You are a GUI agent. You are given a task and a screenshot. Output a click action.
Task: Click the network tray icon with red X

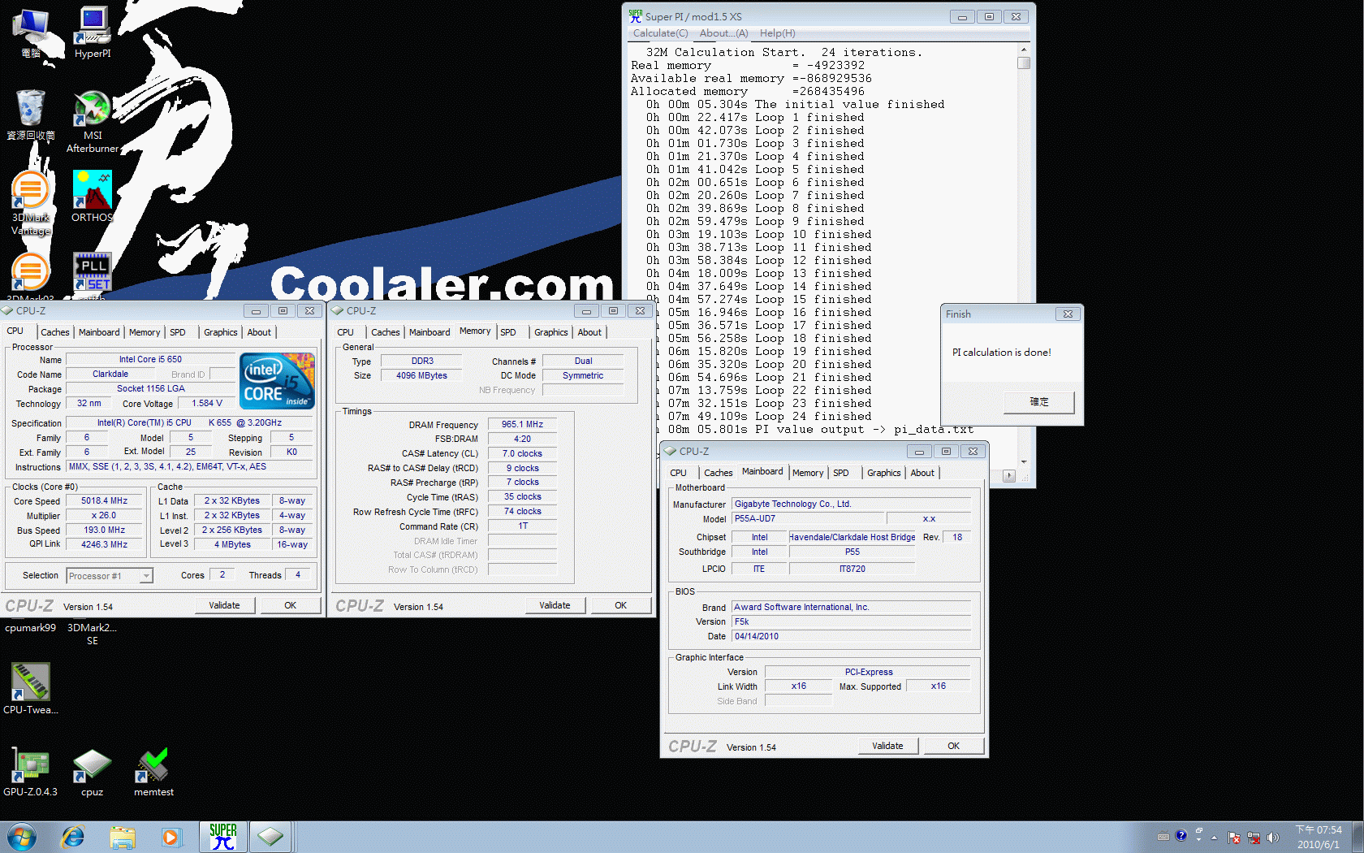click(x=1254, y=837)
